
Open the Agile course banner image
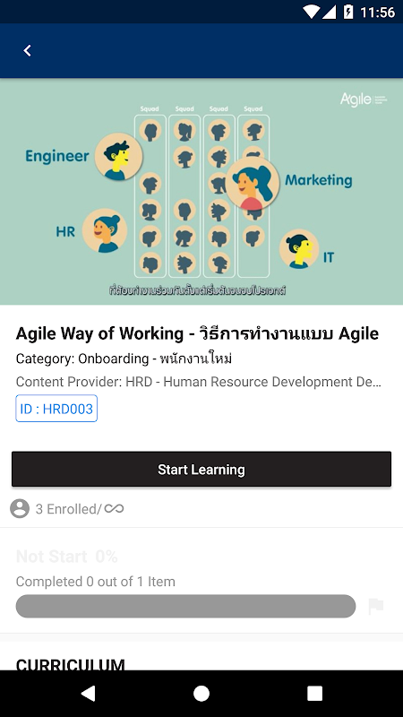pyautogui.click(x=201, y=192)
